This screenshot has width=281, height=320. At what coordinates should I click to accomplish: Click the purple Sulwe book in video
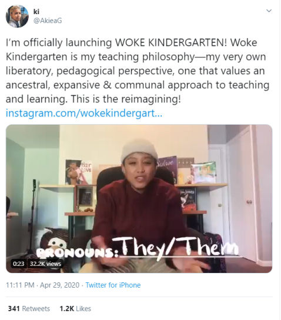[x=167, y=169]
